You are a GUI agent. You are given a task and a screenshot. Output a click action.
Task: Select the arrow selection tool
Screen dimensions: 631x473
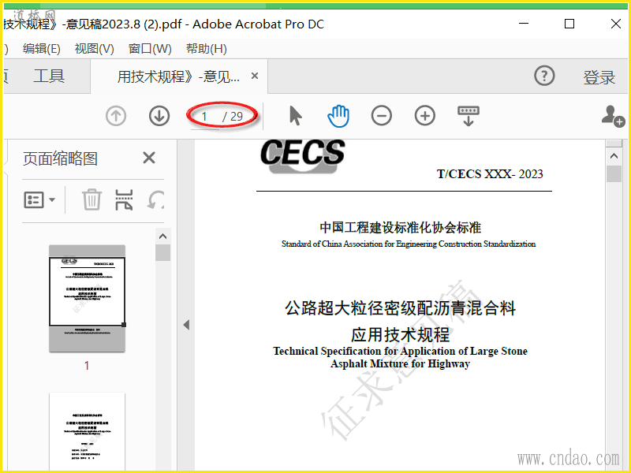pyautogui.click(x=295, y=116)
